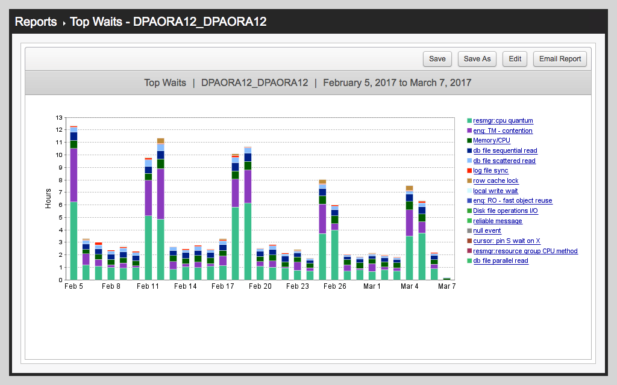617x385 pixels.
Task: Click the purple enq: TM contention swatch
Action: tap(469, 131)
